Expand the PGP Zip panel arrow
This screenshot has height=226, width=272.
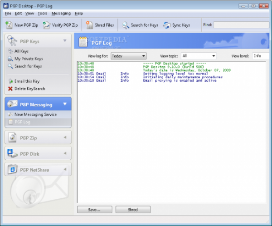[x=65, y=138]
